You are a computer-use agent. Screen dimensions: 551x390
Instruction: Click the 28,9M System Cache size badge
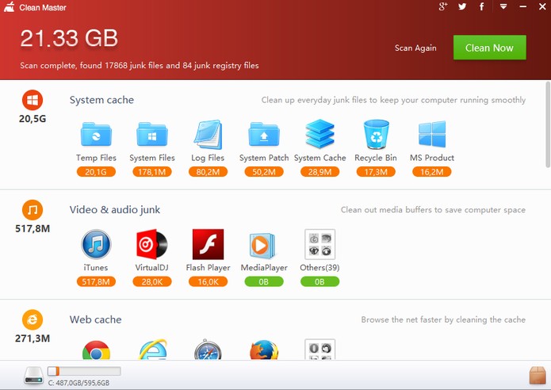(320, 172)
